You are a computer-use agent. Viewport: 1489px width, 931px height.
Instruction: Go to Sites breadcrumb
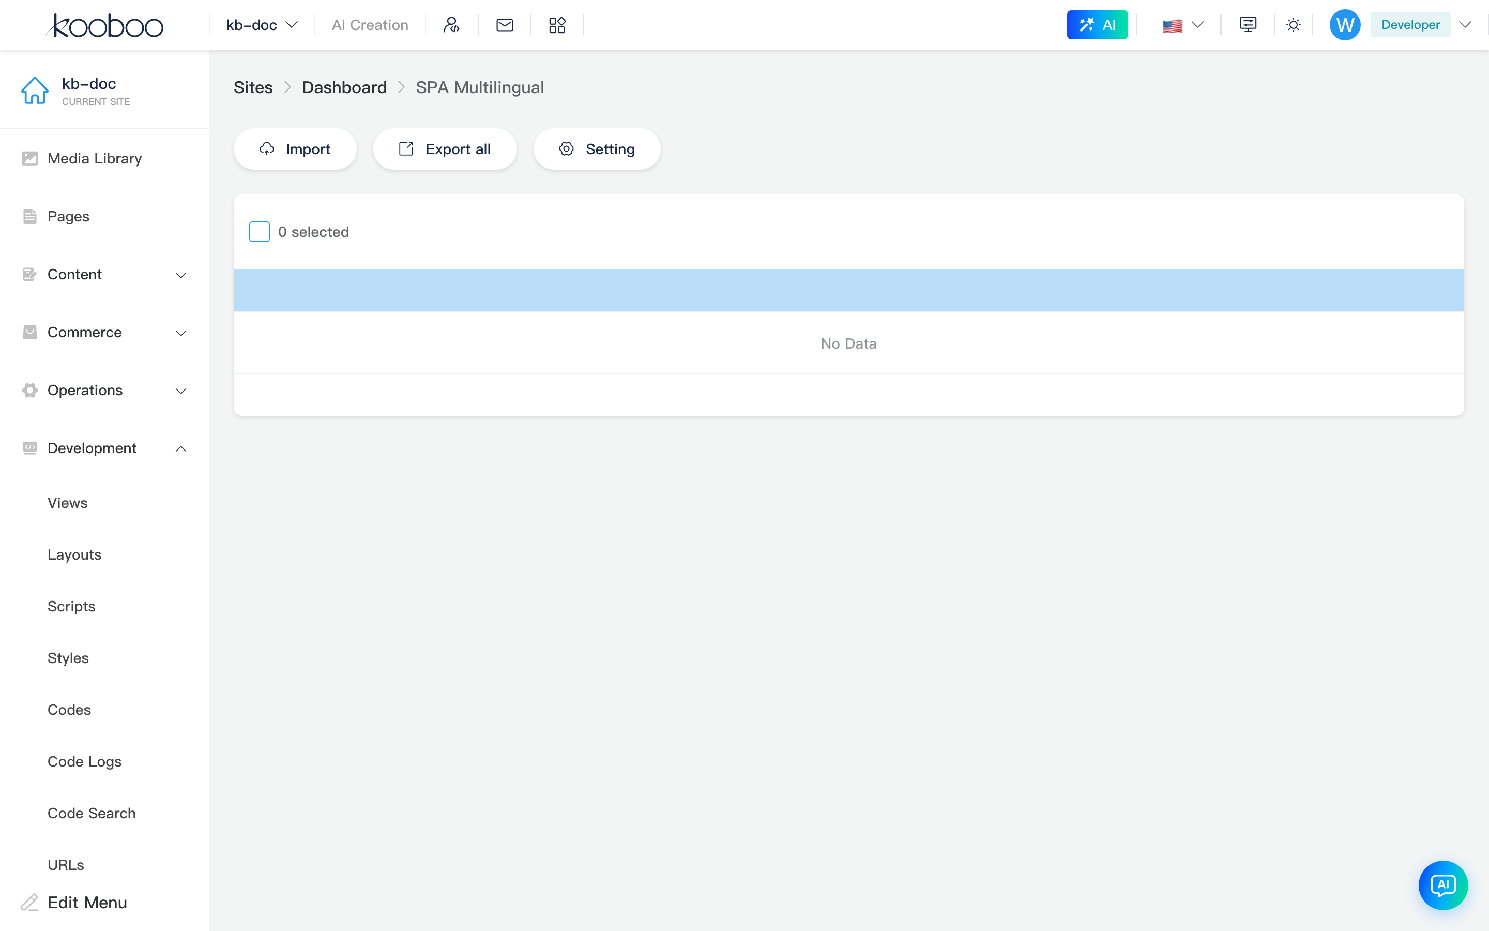tap(253, 87)
